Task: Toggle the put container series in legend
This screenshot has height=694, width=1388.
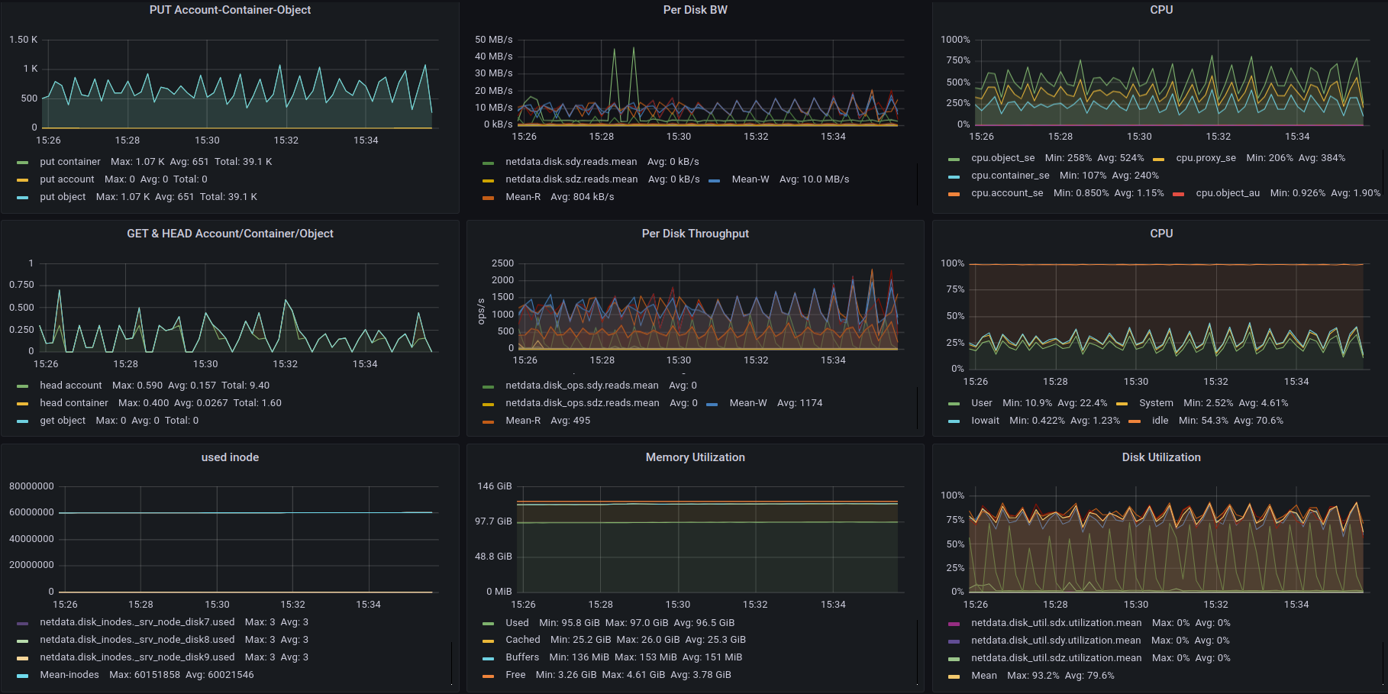Action: 69,162
